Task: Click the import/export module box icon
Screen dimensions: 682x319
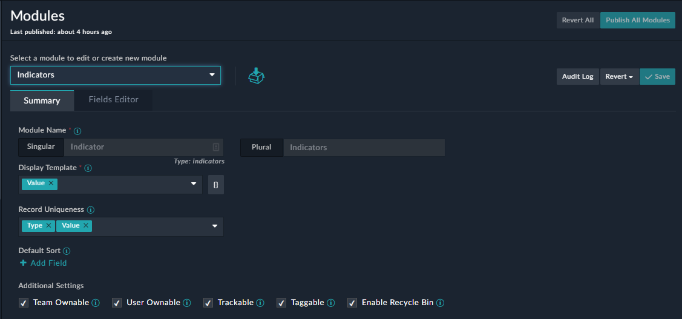Action: 256,76
